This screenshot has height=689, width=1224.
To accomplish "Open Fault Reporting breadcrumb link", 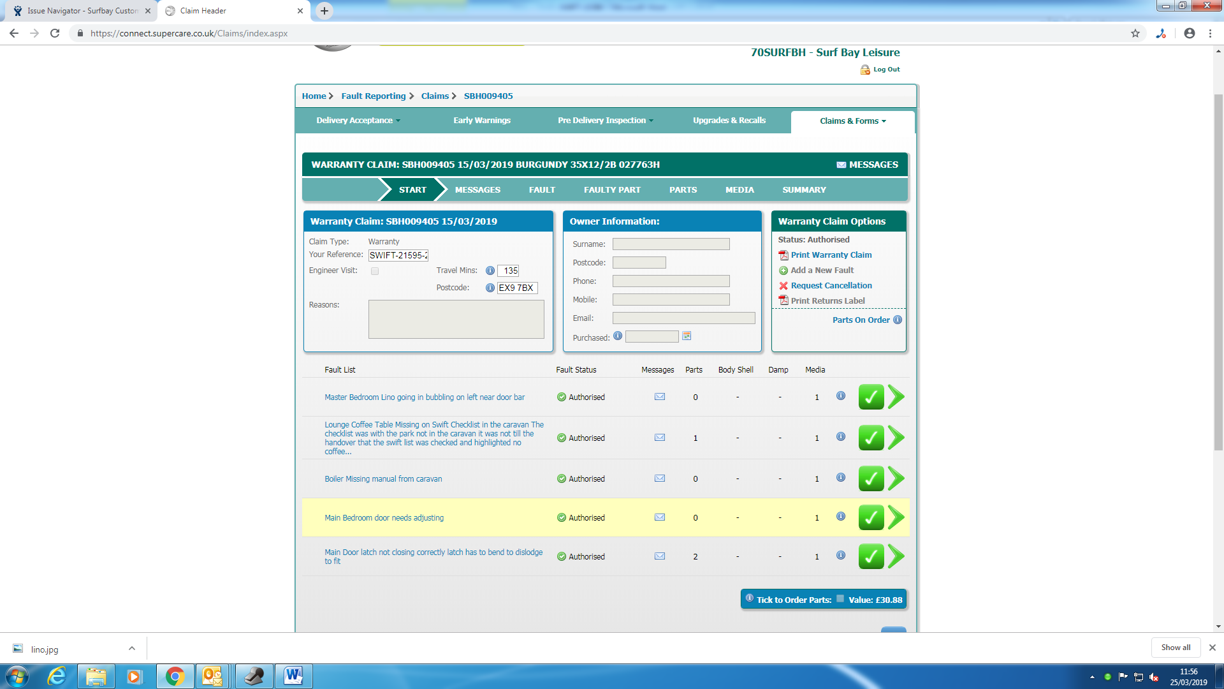I will click(373, 96).
